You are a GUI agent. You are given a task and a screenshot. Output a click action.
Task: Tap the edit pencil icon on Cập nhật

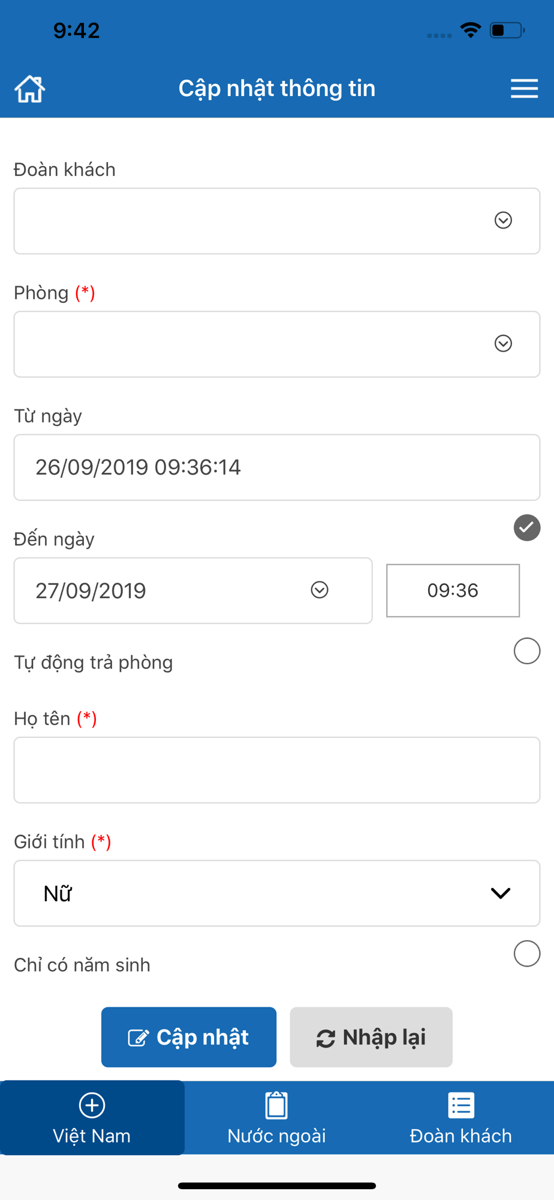(x=138, y=1037)
